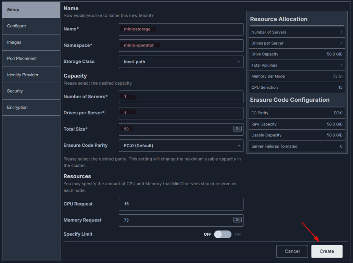Click the Number of Servers field
Screen dimensions: 353x263
[x=181, y=97]
